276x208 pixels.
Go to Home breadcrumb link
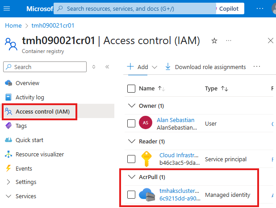pyautogui.click(x=13, y=25)
